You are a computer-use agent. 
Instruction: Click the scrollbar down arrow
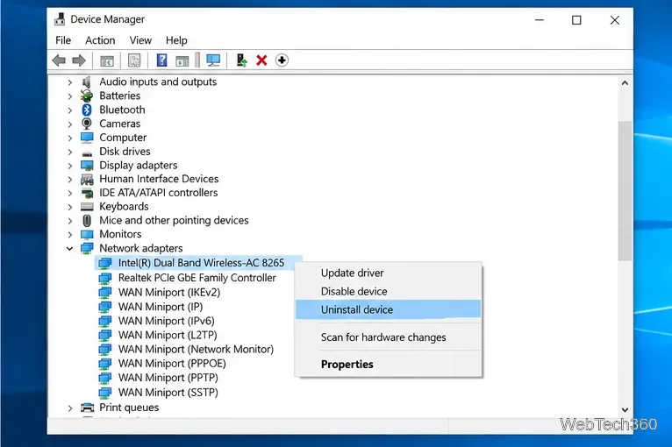[x=625, y=410]
